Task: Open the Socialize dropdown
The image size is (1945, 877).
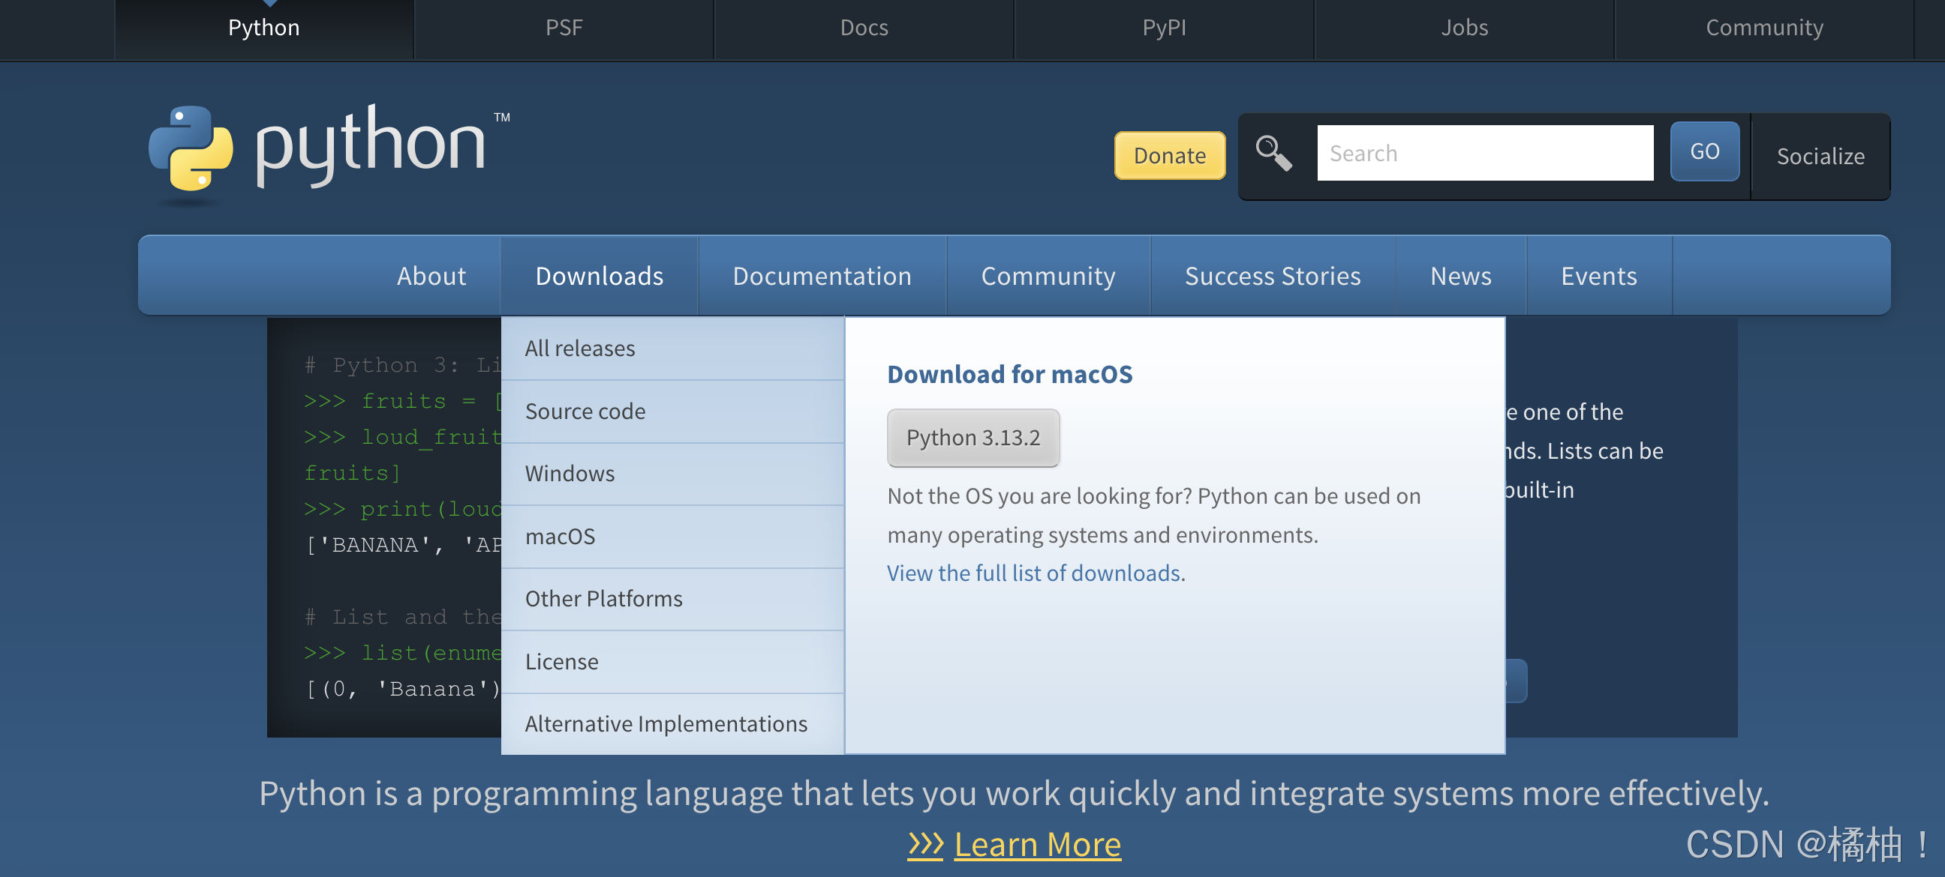Action: [x=1820, y=156]
